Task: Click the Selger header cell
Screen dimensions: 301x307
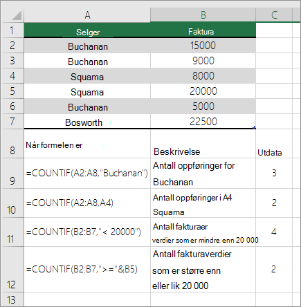Action: [87, 30]
